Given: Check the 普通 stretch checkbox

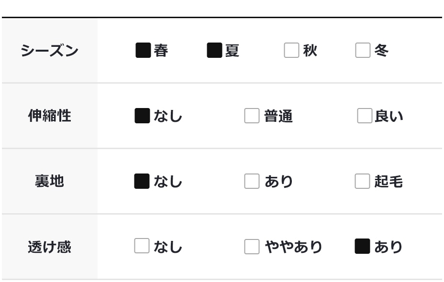Looking at the screenshot, I should click(x=252, y=116).
